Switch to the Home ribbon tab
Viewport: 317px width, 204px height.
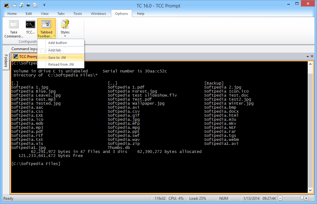12,14
